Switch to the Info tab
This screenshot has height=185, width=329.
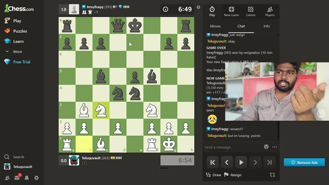click(x=267, y=26)
